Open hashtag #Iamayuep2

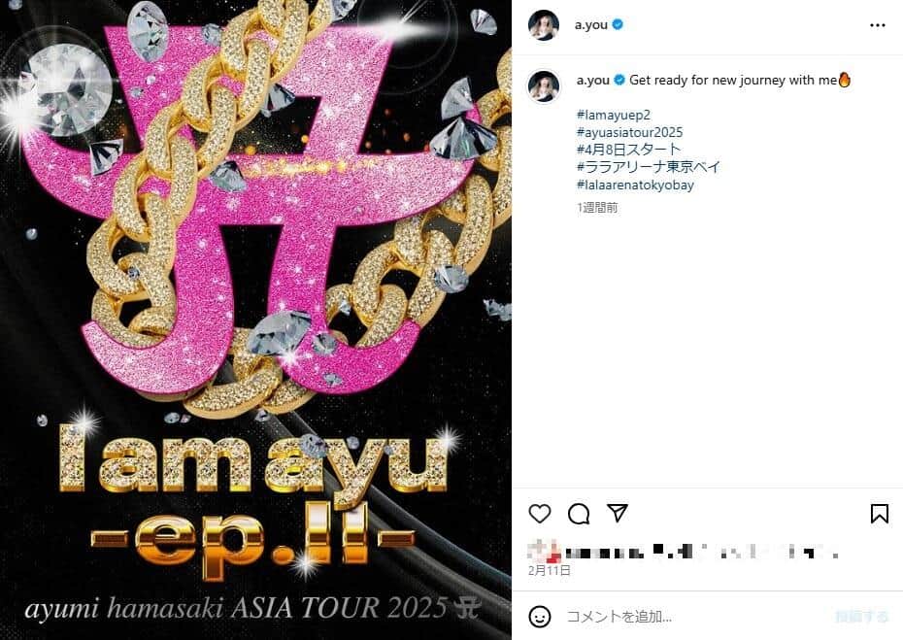(x=614, y=115)
